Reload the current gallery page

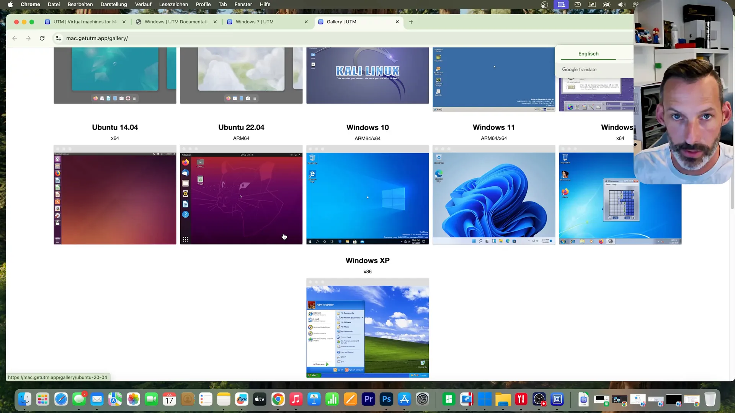(42, 38)
